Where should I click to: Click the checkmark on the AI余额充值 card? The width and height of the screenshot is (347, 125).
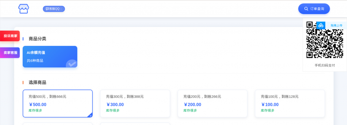coord(72,64)
